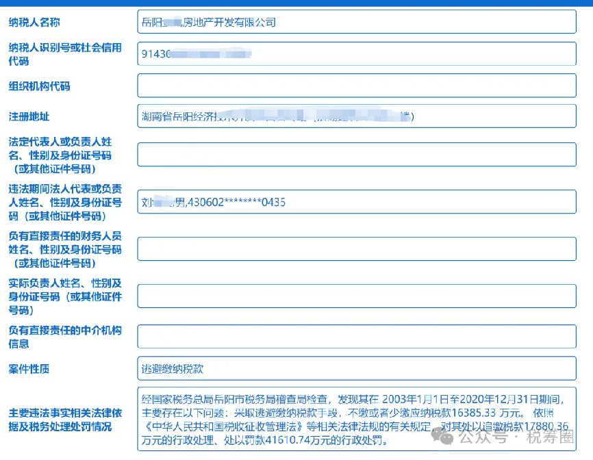Select the taxpayer ID field starting with 91430
The width and height of the screenshot is (593, 460).
[356, 53]
